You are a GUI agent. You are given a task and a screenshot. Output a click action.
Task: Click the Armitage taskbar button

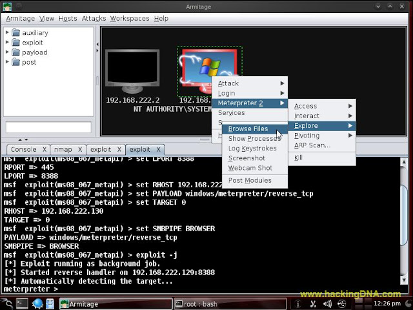pyautogui.click(x=116, y=304)
